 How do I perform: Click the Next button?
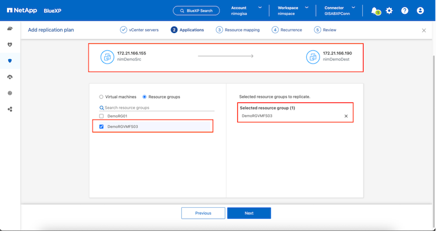pyautogui.click(x=249, y=213)
